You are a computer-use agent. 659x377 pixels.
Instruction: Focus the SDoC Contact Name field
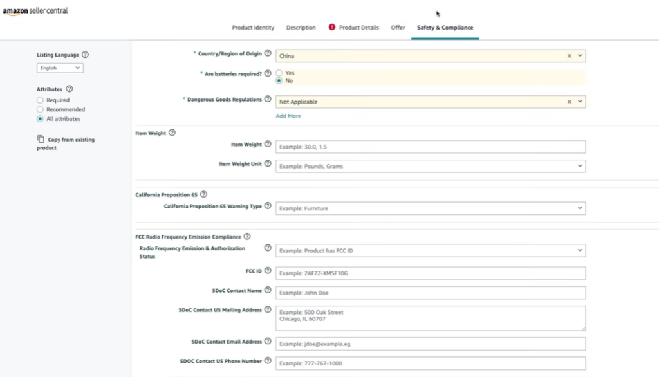point(431,293)
